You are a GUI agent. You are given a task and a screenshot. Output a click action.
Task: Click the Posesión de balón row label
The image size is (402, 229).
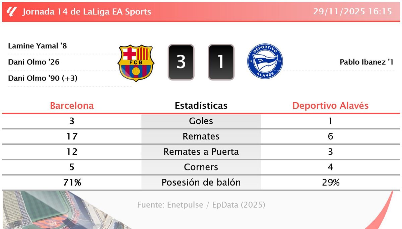[x=201, y=183]
